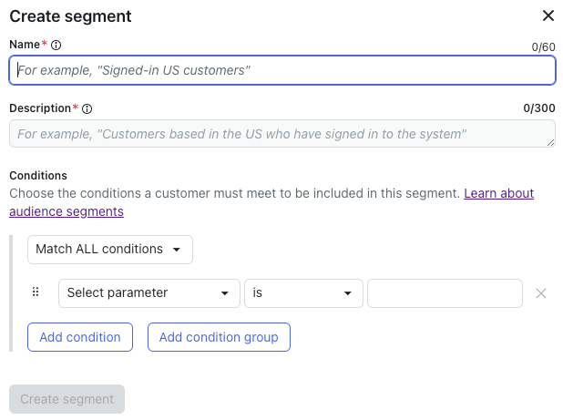Image resolution: width=563 pixels, height=420 pixels.
Task: Focus the Name text field
Action: coord(282,70)
